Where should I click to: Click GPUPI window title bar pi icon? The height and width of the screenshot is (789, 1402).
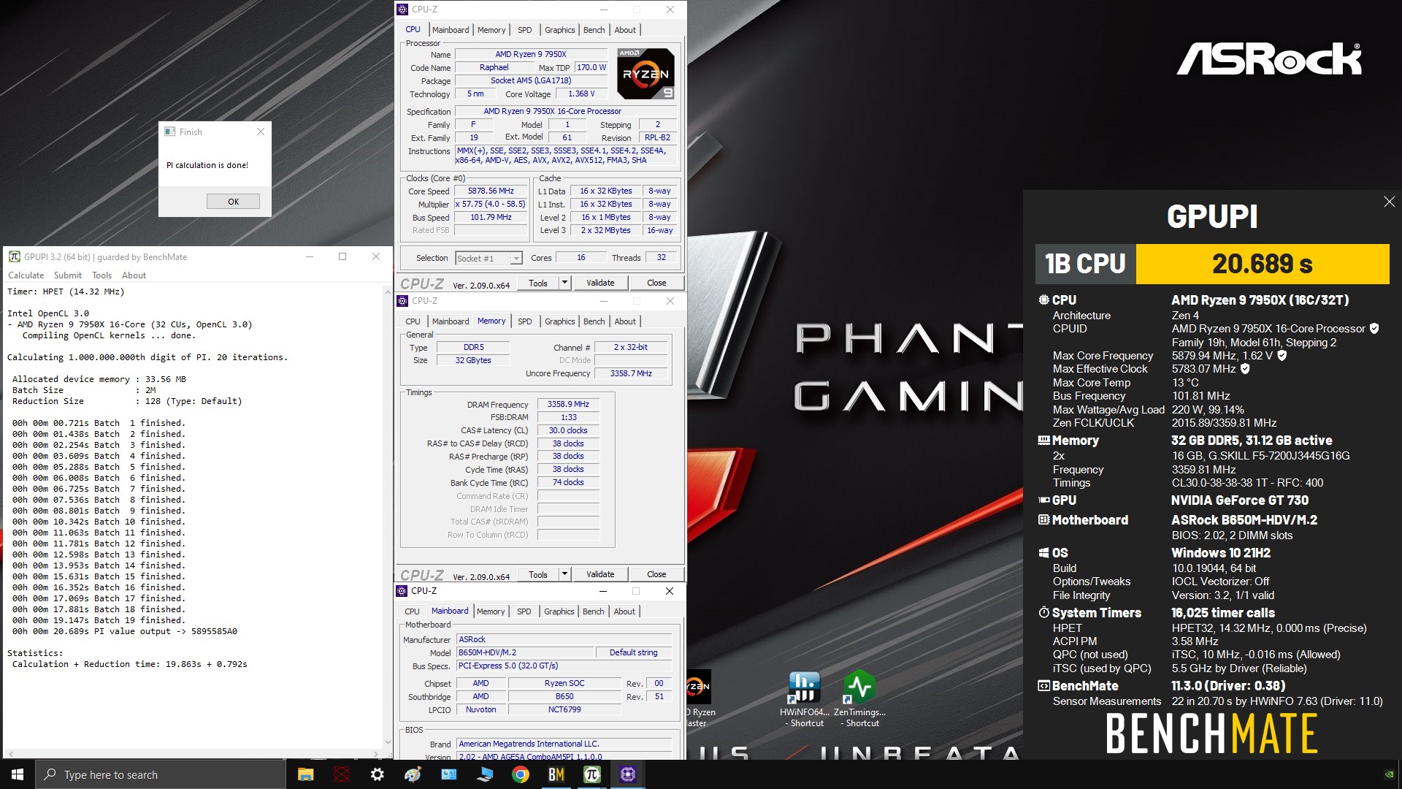[14, 256]
